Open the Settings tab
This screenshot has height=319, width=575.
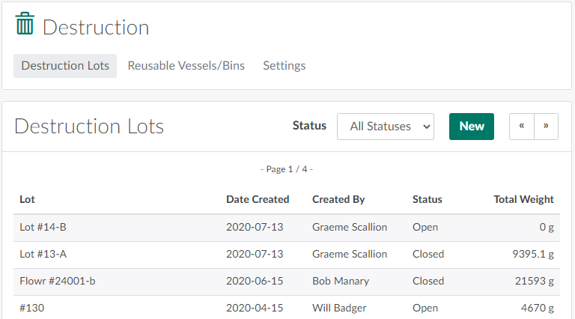click(284, 66)
